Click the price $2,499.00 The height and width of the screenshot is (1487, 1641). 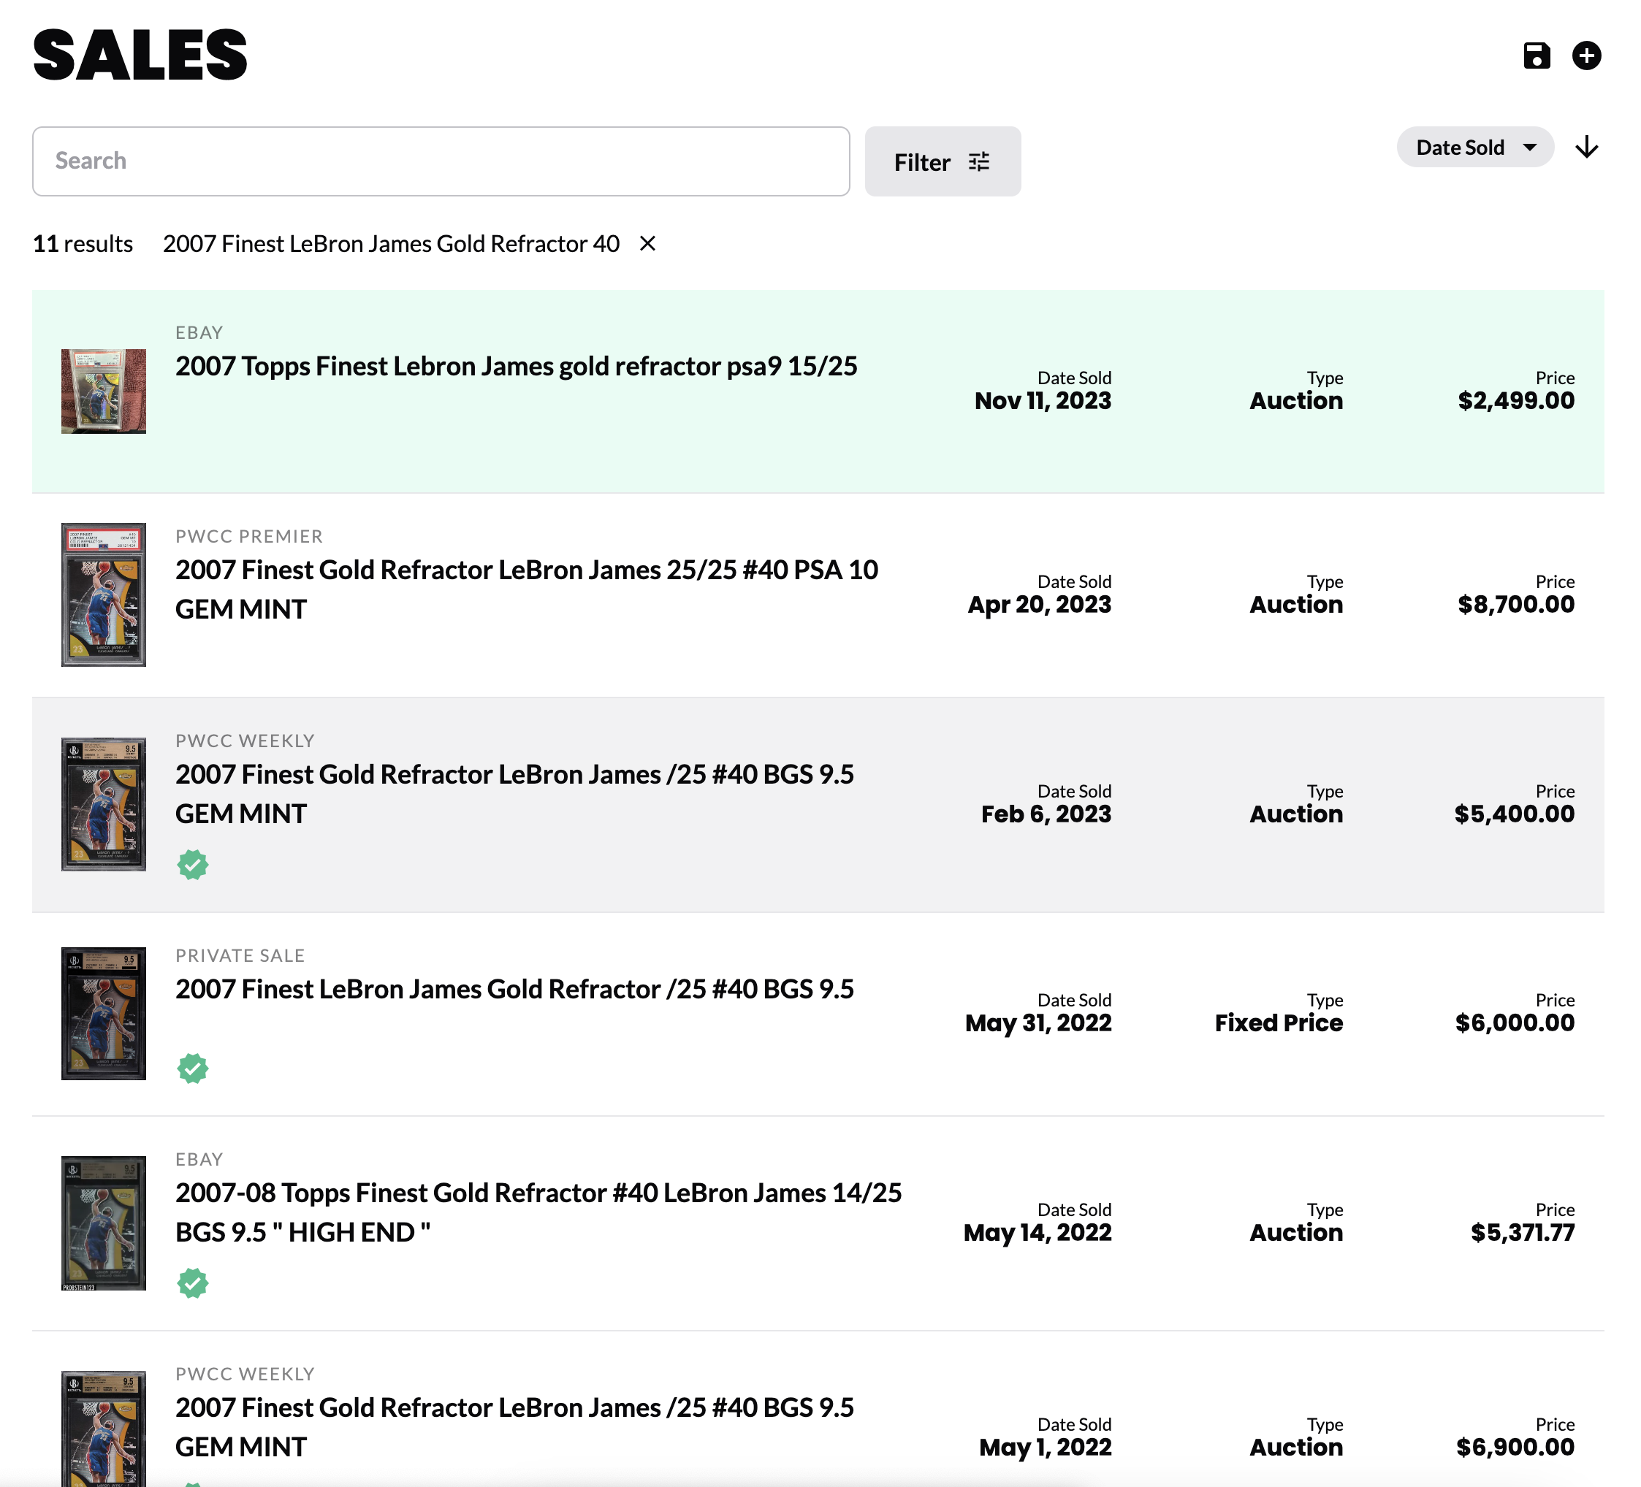[x=1515, y=400]
